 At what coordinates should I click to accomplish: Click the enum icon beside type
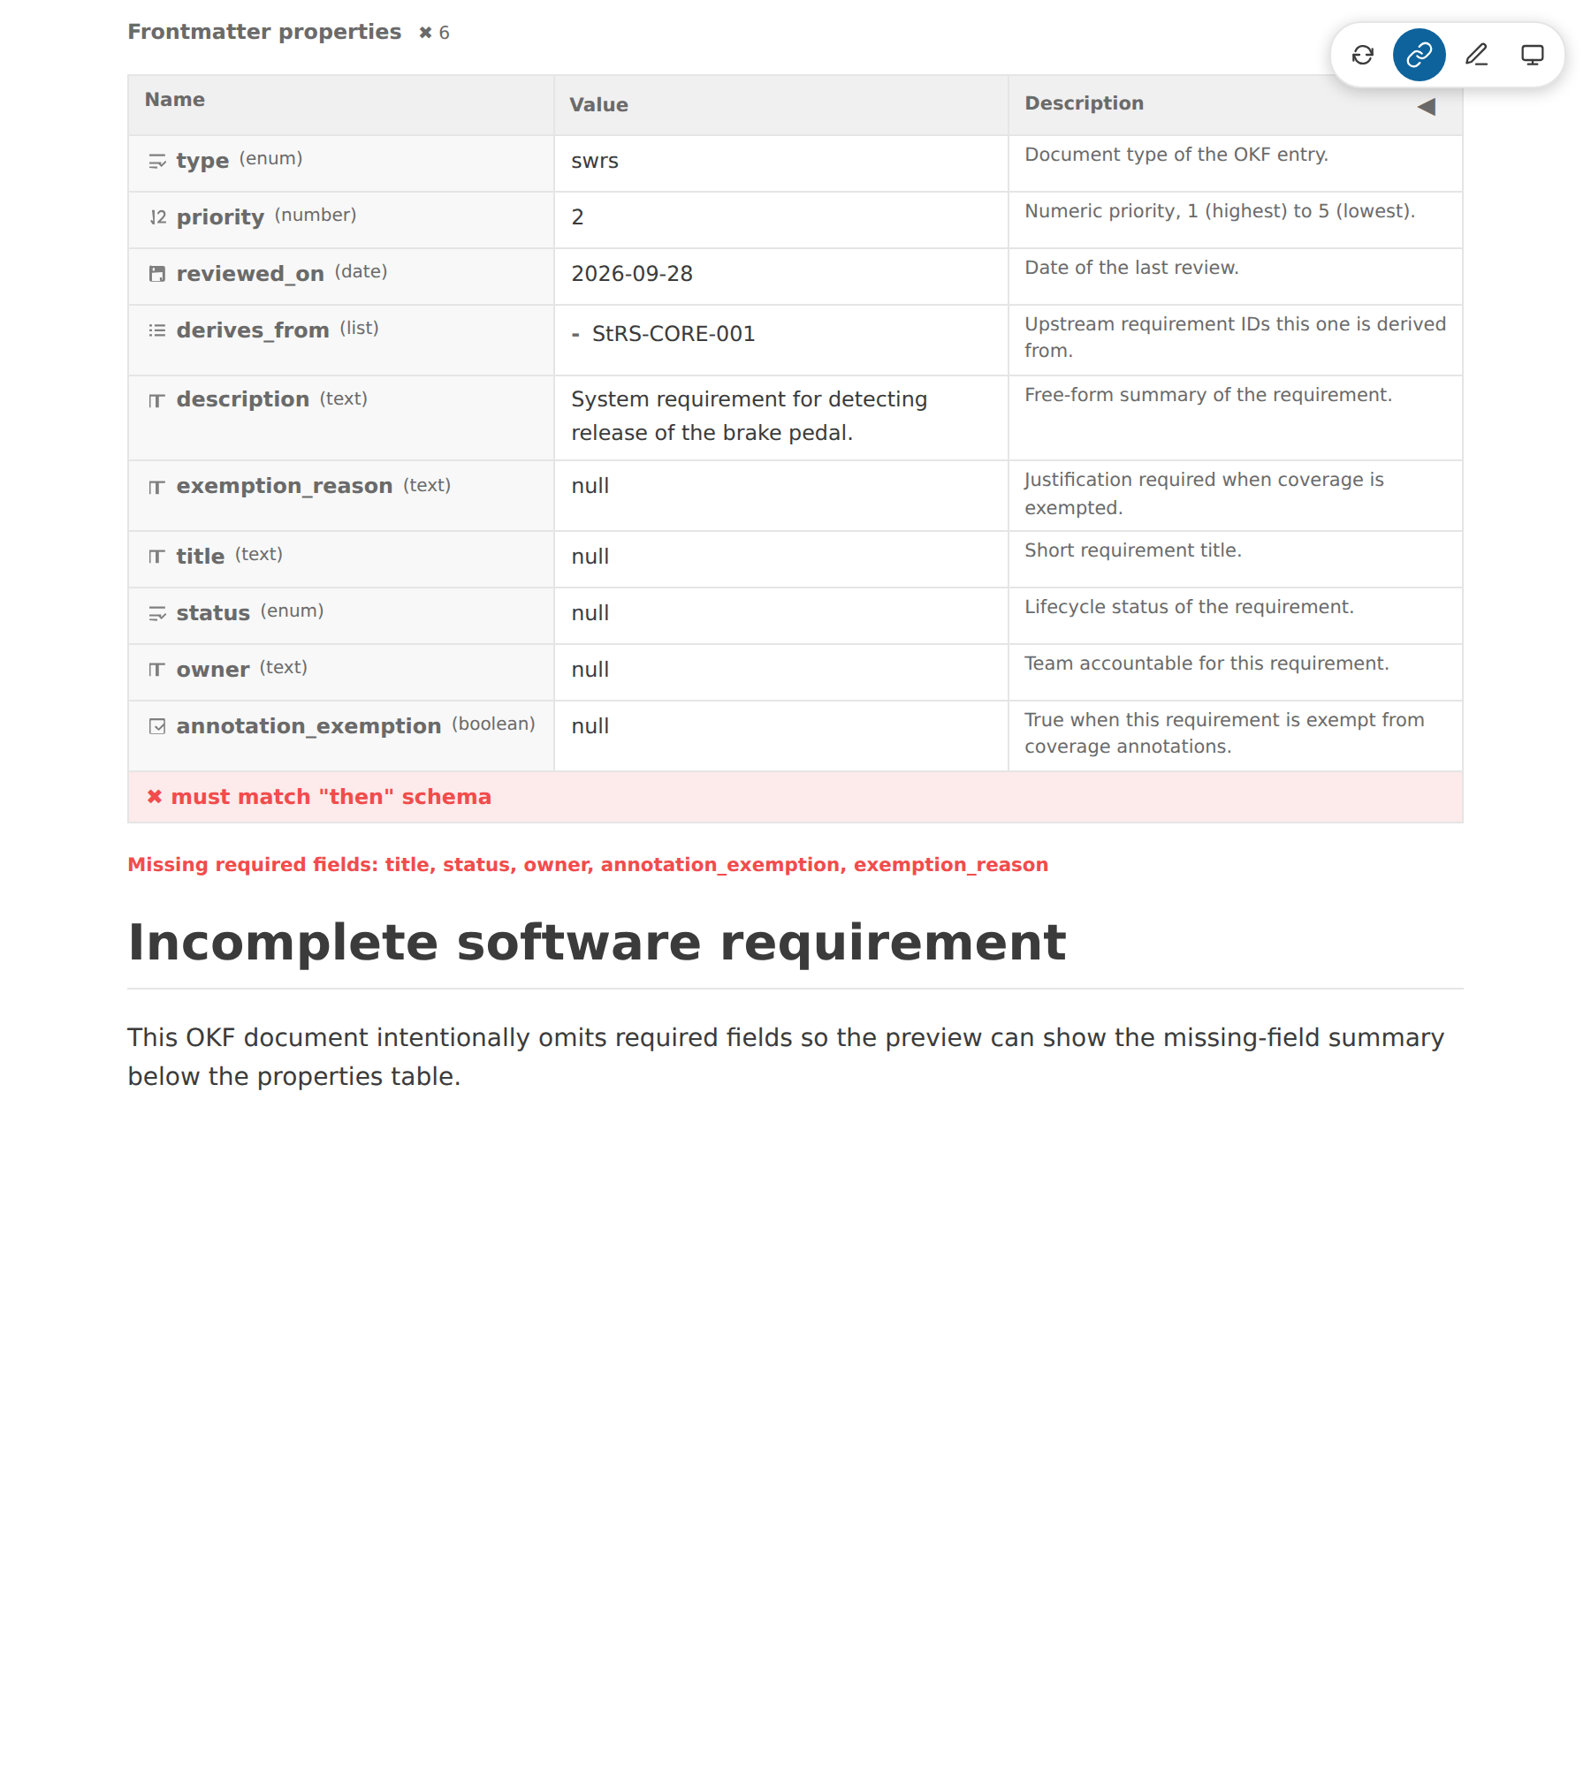tap(157, 161)
